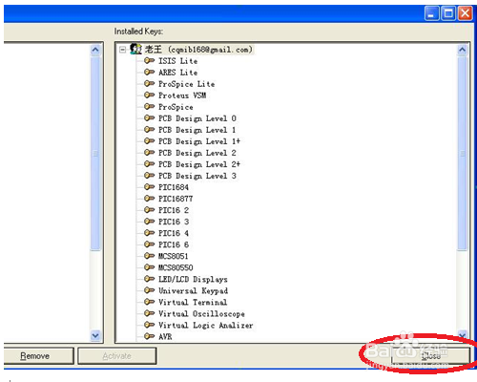Select the Virtual Terminal key text
The image size is (477, 382).
pyautogui.click(x=193, y=302)
